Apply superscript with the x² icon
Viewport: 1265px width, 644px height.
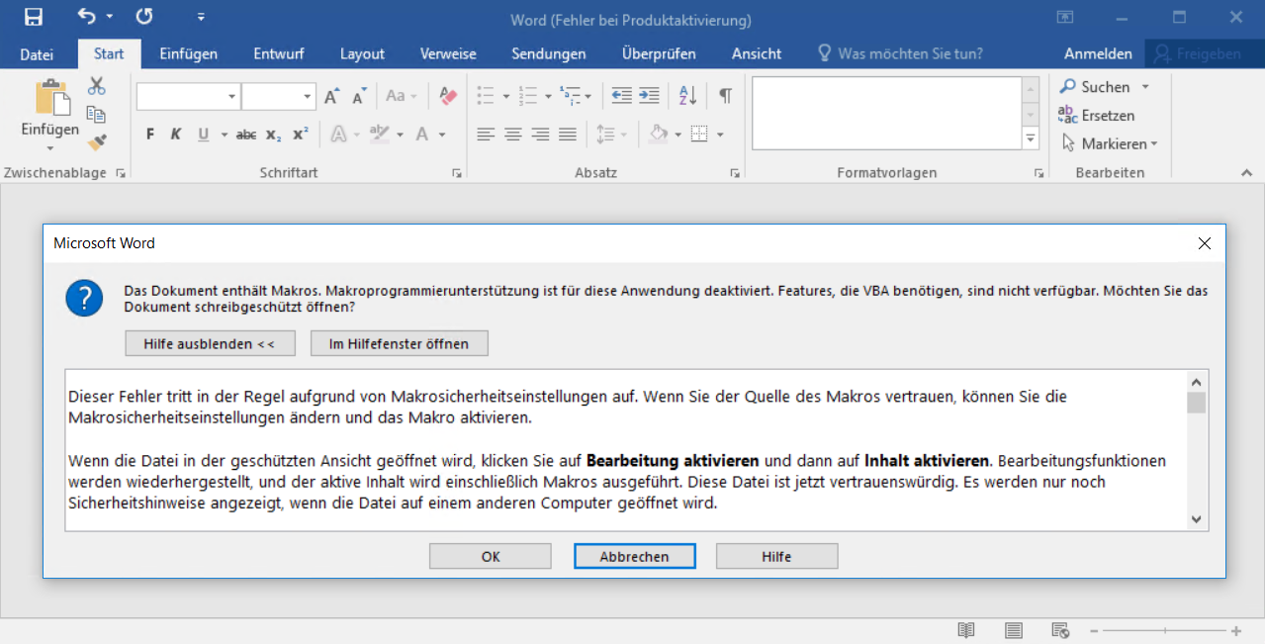tap(301, 135)
